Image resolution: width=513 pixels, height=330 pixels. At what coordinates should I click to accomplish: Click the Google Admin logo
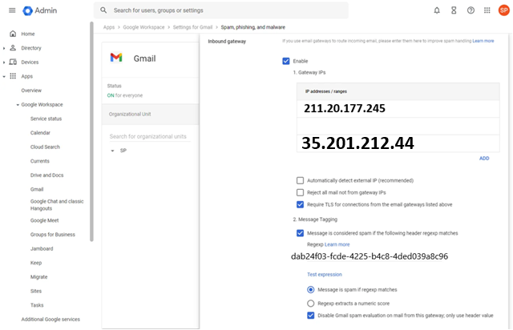[x=39, y=10]
